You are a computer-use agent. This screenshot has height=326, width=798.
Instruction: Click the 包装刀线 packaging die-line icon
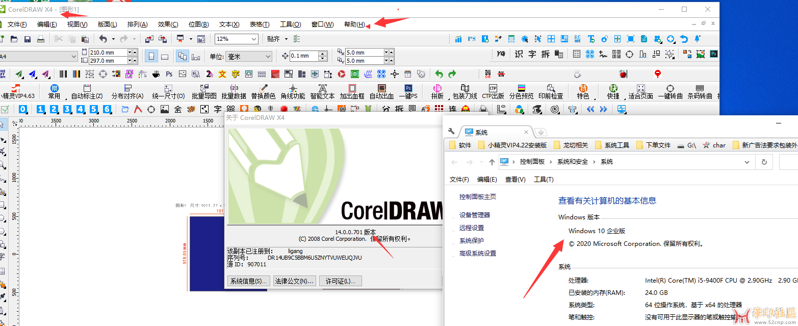pyautogui.click(x=465, y=91)
